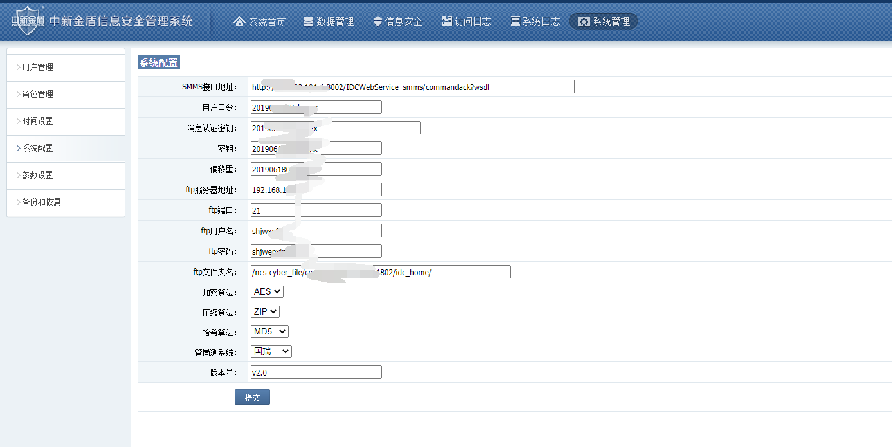Click the 中新金盾 shield logo
This screenshot has height=447, width=892.
[x=28, y=20]
